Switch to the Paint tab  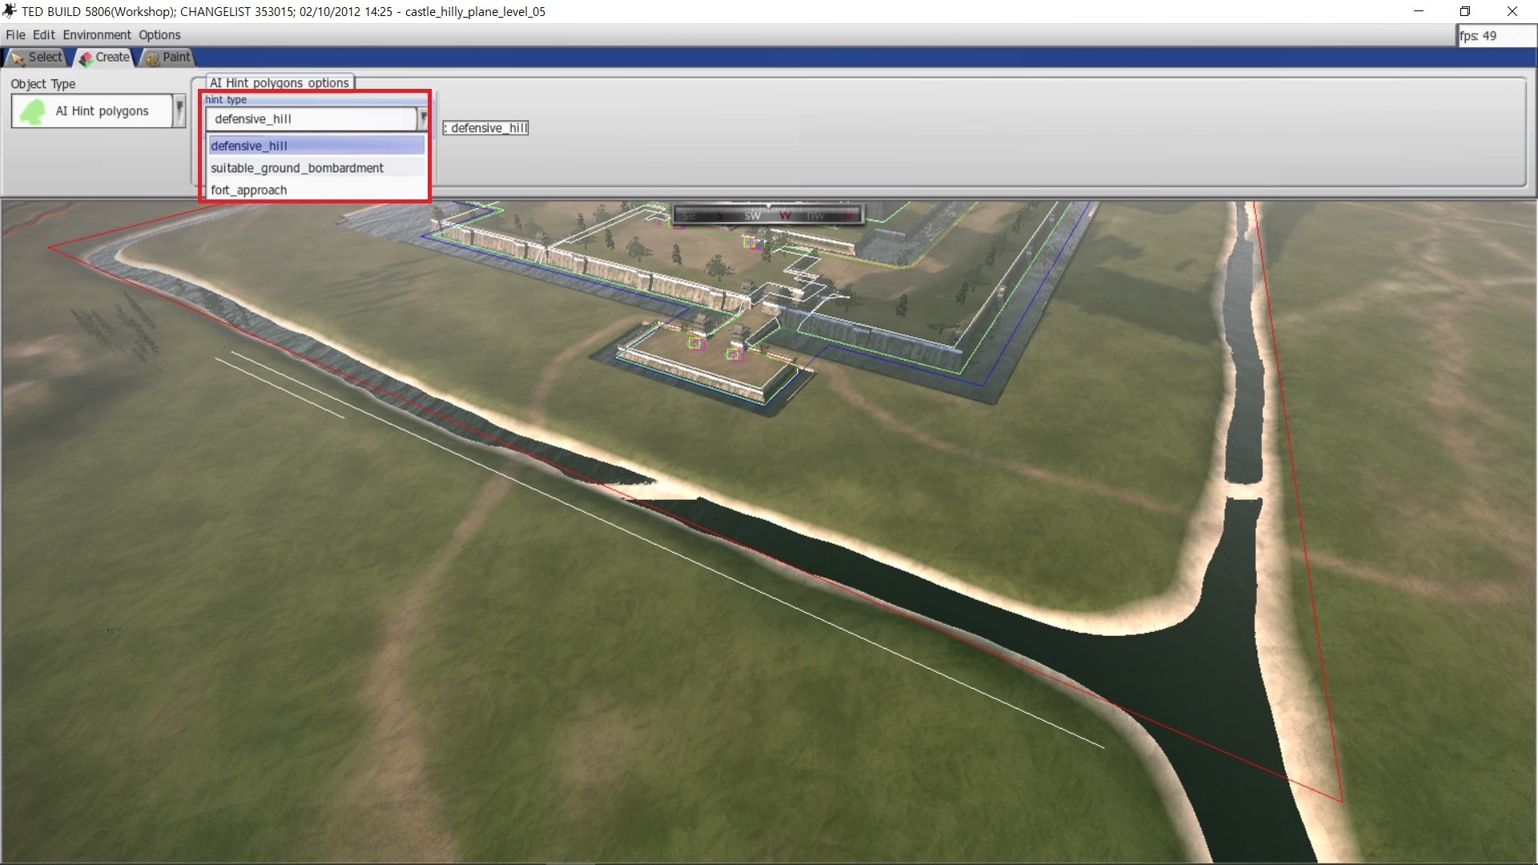pyautogui.click(x=168, y=57)
